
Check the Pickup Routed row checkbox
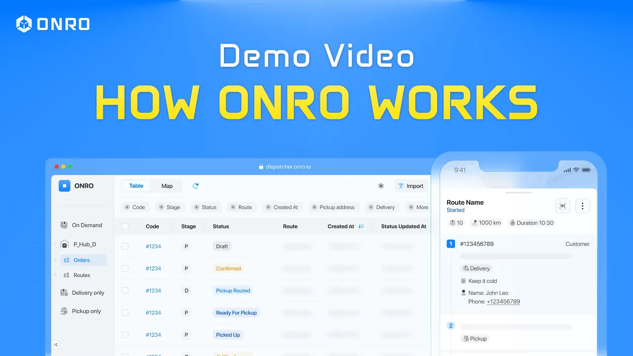pos(125,291)
